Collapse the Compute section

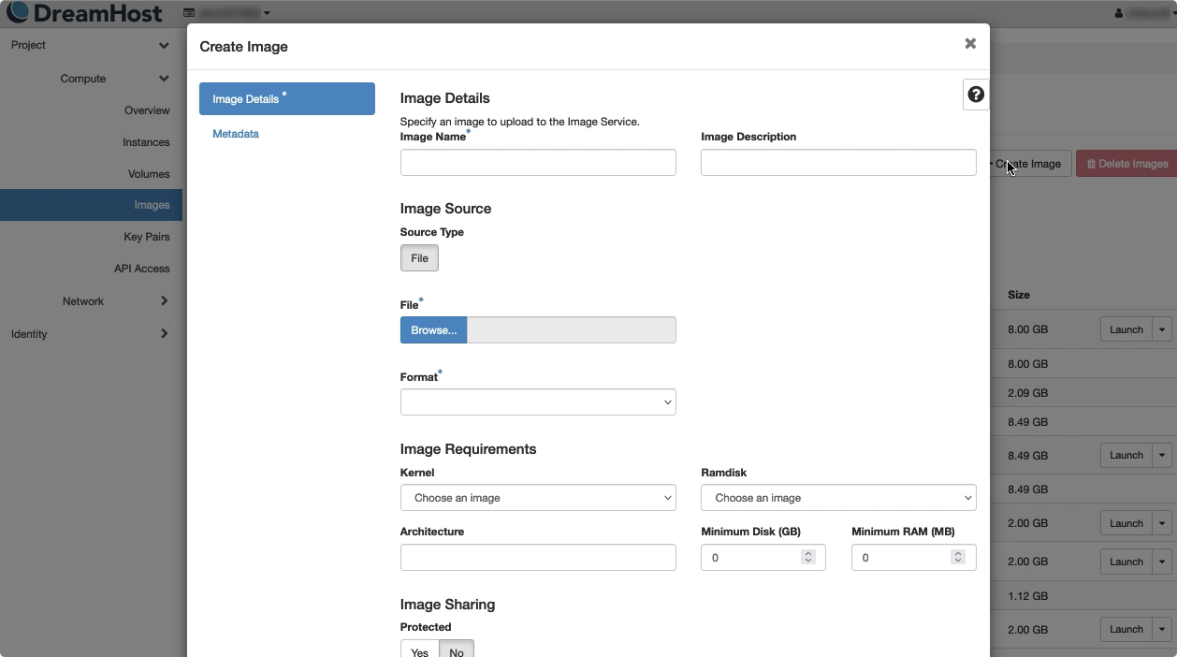pyautogui.click(x=164, y=79)
